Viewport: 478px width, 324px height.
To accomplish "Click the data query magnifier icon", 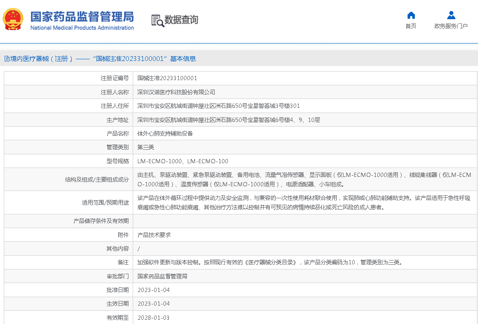I will 157,21.
